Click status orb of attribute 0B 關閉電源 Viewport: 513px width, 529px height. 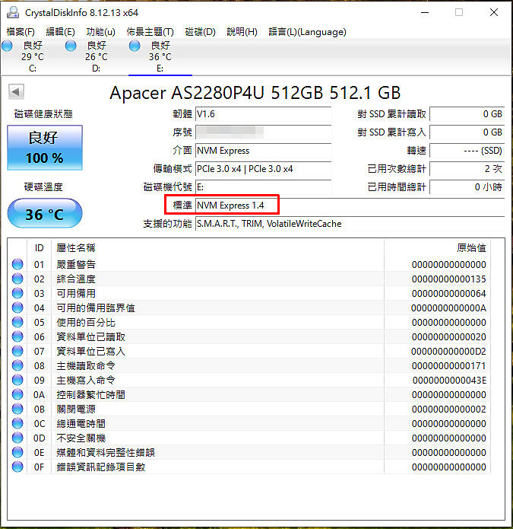17,409
